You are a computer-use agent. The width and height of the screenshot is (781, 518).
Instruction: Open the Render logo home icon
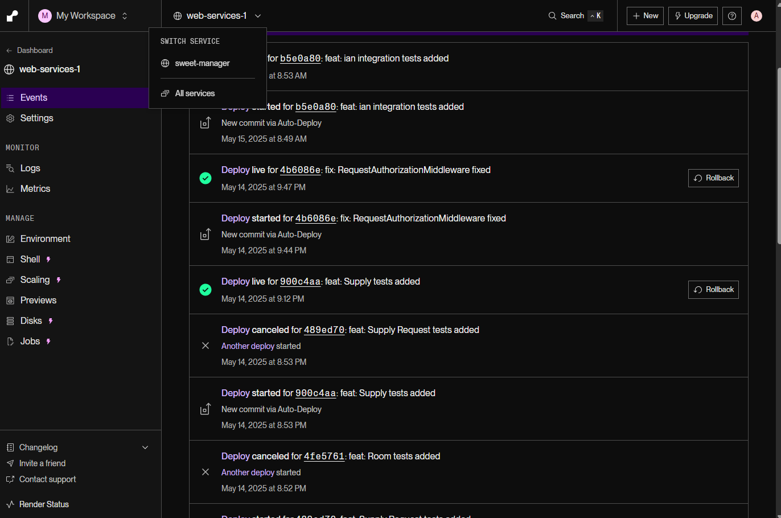[x=12, y=16]
